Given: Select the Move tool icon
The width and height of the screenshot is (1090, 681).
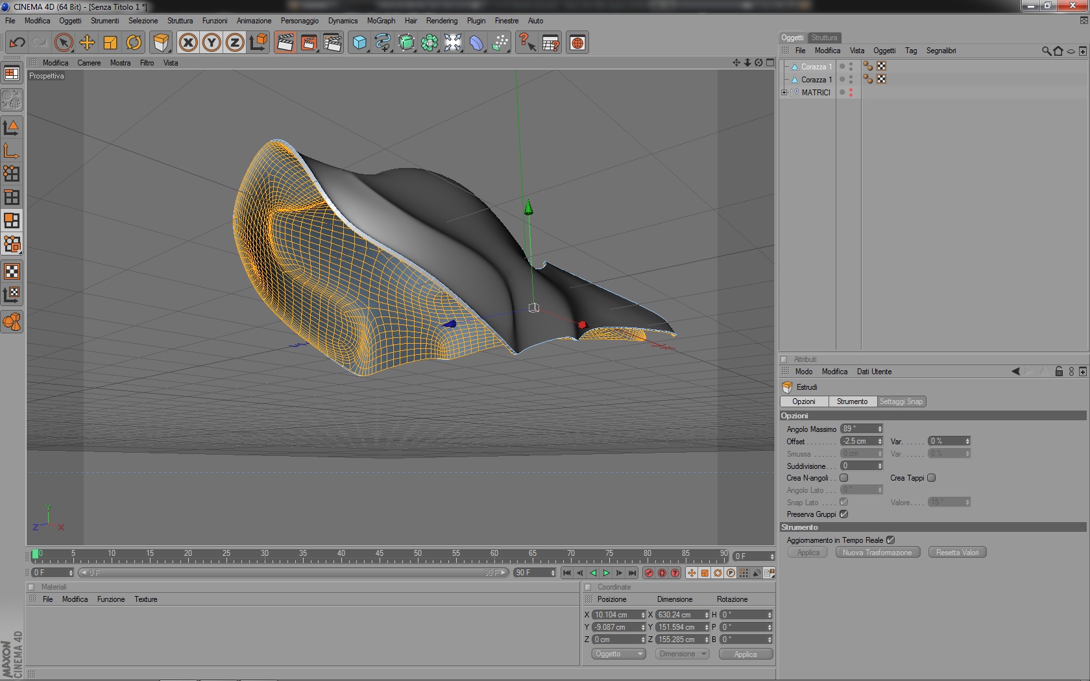Looking at the screenshot, I should point(87,43).
